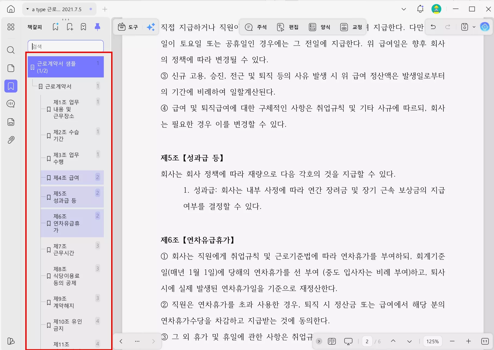Toggle the bookmarks sidebar panel off
Viewport: 494px width, 350px height.
pos(11,86)
